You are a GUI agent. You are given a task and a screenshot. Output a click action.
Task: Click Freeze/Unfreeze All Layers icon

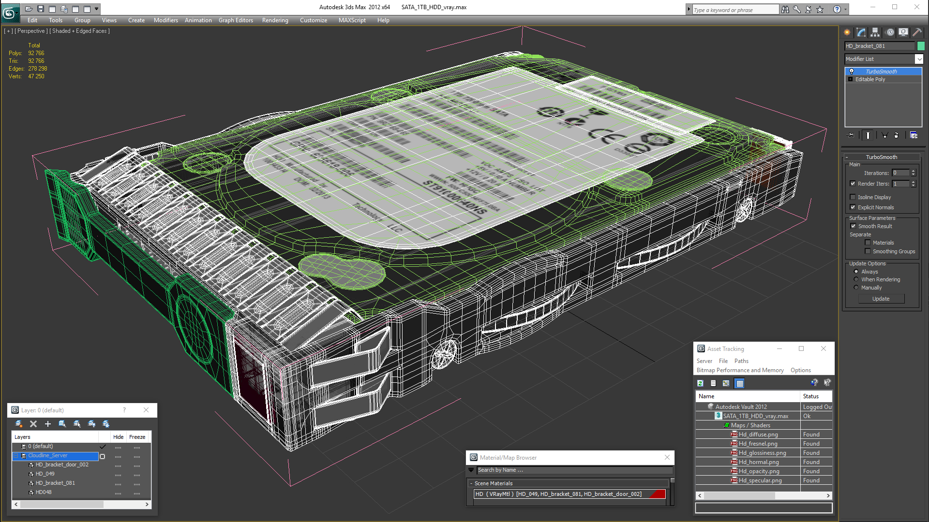click(x=106, y=424)
